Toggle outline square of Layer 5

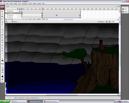22,17
